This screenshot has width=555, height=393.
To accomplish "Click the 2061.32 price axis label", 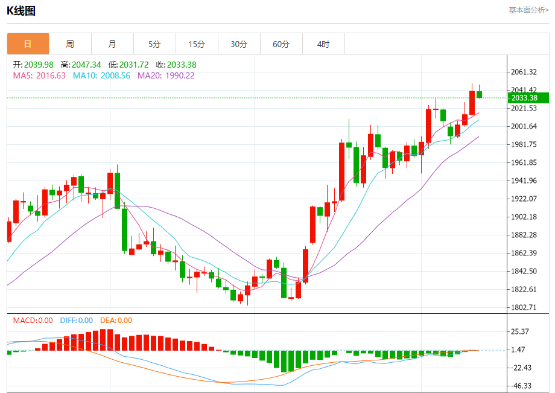I will click(x=524, y=72).
